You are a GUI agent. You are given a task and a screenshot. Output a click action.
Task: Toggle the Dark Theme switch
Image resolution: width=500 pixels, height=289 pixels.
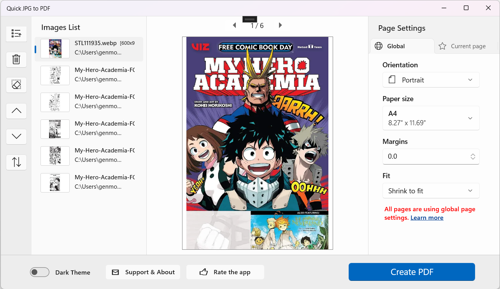(x=40, y=272)
